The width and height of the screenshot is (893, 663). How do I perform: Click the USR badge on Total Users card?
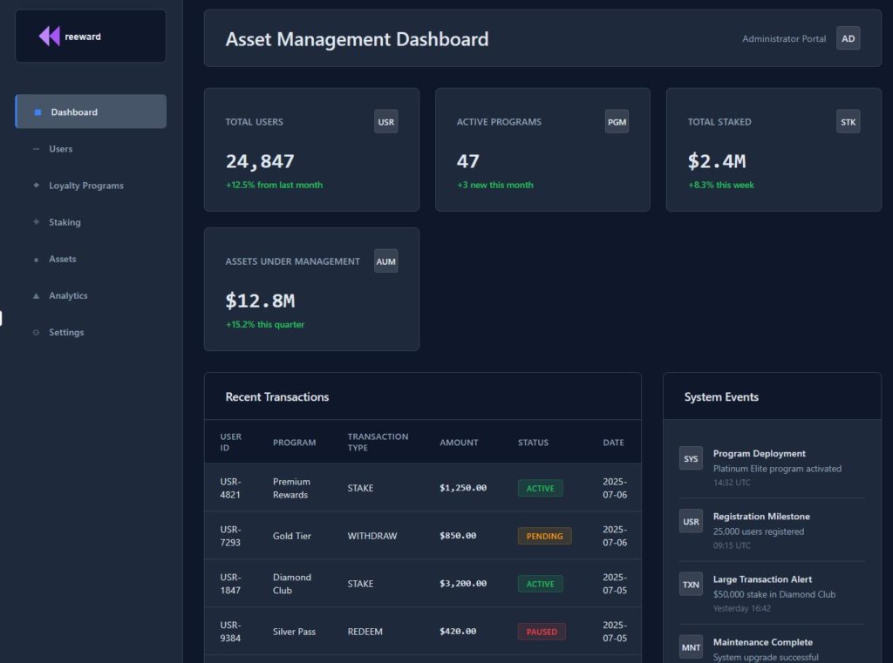click(x=385, y=122)
